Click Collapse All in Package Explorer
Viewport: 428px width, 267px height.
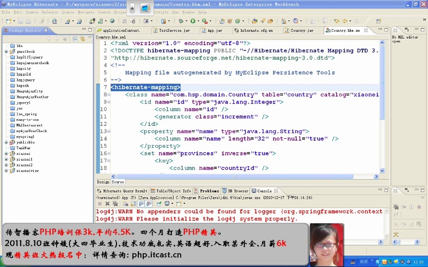pos(75,39)
